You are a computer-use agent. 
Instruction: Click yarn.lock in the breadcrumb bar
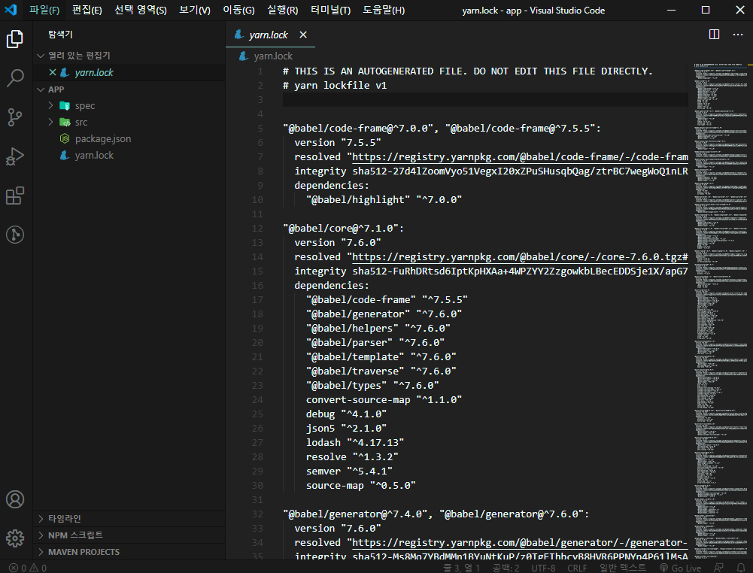pyautogui.click(x=273, y=56)
